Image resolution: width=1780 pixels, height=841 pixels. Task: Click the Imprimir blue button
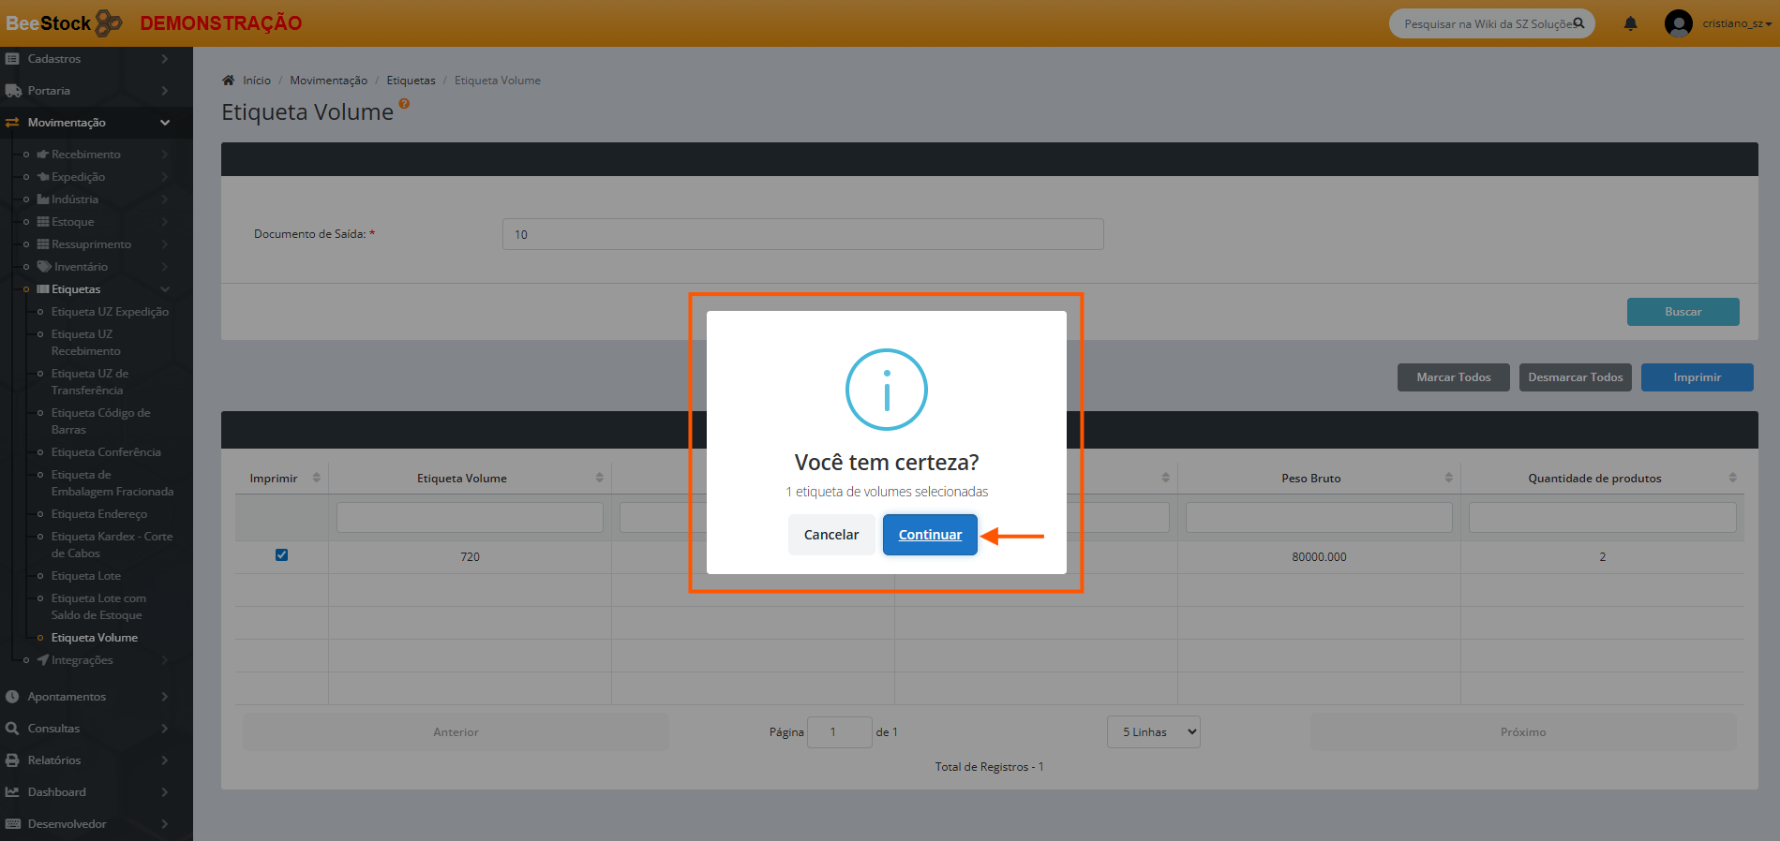[1697, 377]
